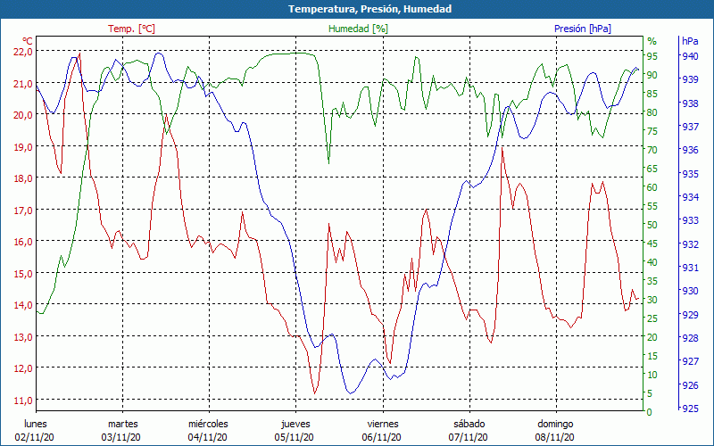Click the '934' pressure axis value
The height and width of the screenshot is (446, 714).
pyautogui.click(x=690, y=197)
